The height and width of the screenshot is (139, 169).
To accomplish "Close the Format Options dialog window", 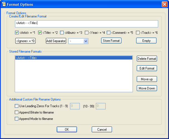I will (165, 4).
